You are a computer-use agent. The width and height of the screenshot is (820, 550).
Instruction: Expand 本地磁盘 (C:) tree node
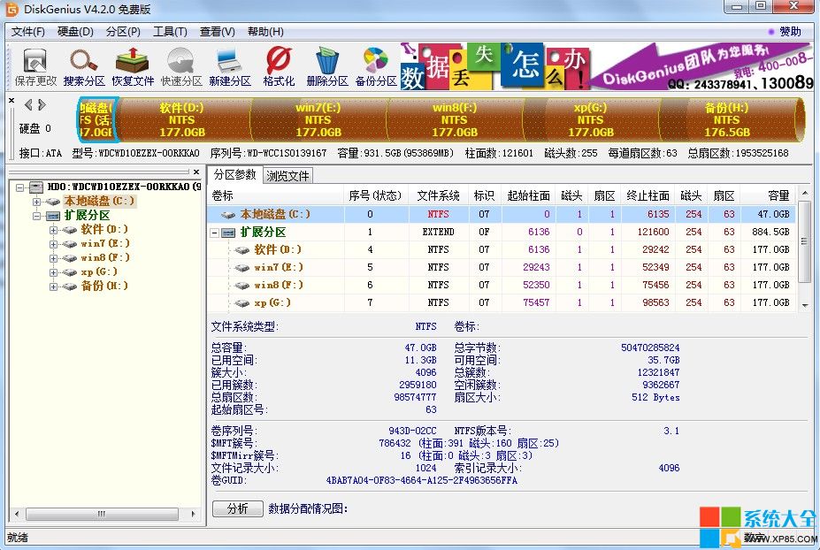36,202
